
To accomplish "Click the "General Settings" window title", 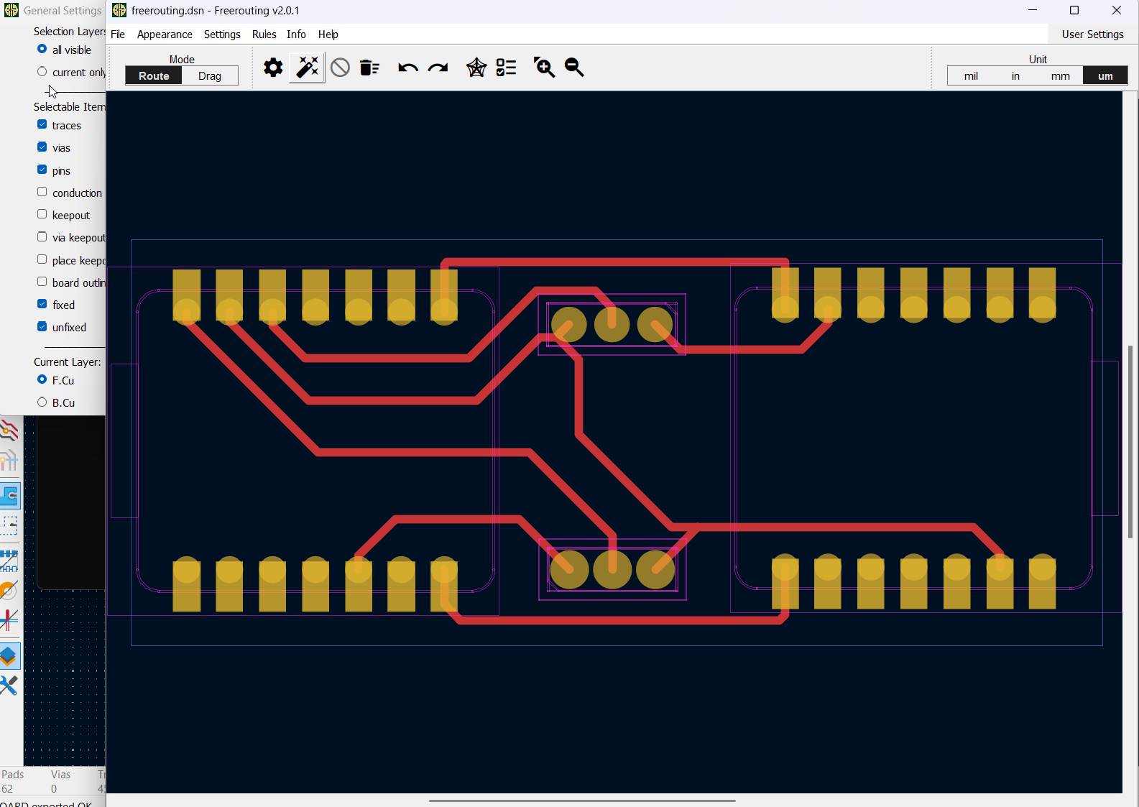I will [63, 10].
